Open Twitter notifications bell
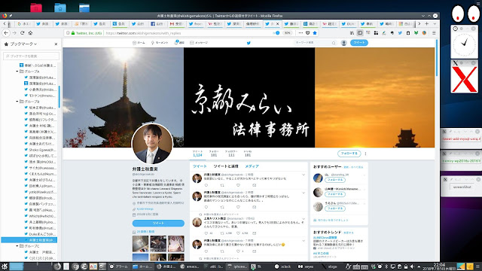482x271 pixels. click(x=179, y=42)
